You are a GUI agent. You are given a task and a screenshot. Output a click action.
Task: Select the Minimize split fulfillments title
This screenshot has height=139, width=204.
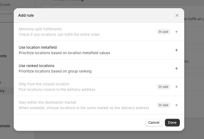pos(40,29)
